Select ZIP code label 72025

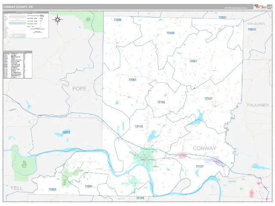pyautogui.click(x=52, y=189)
